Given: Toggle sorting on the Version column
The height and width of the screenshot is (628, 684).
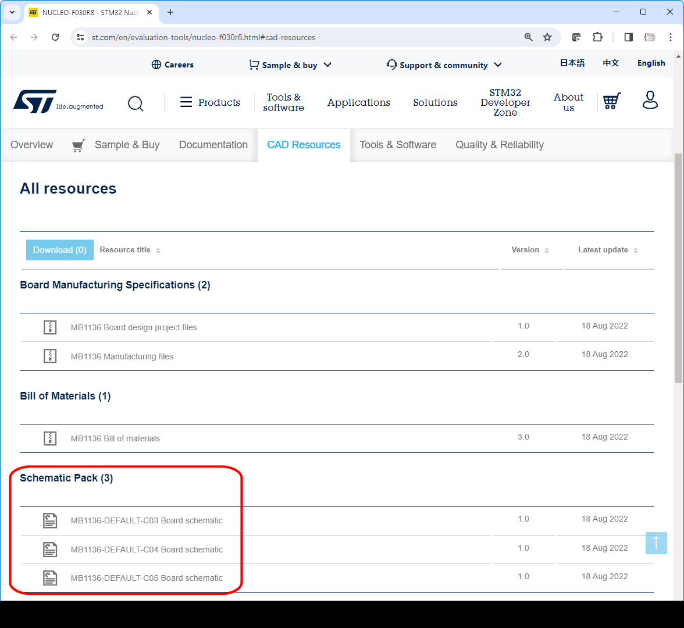Looking at the screenshot, I should pos(547,249).
